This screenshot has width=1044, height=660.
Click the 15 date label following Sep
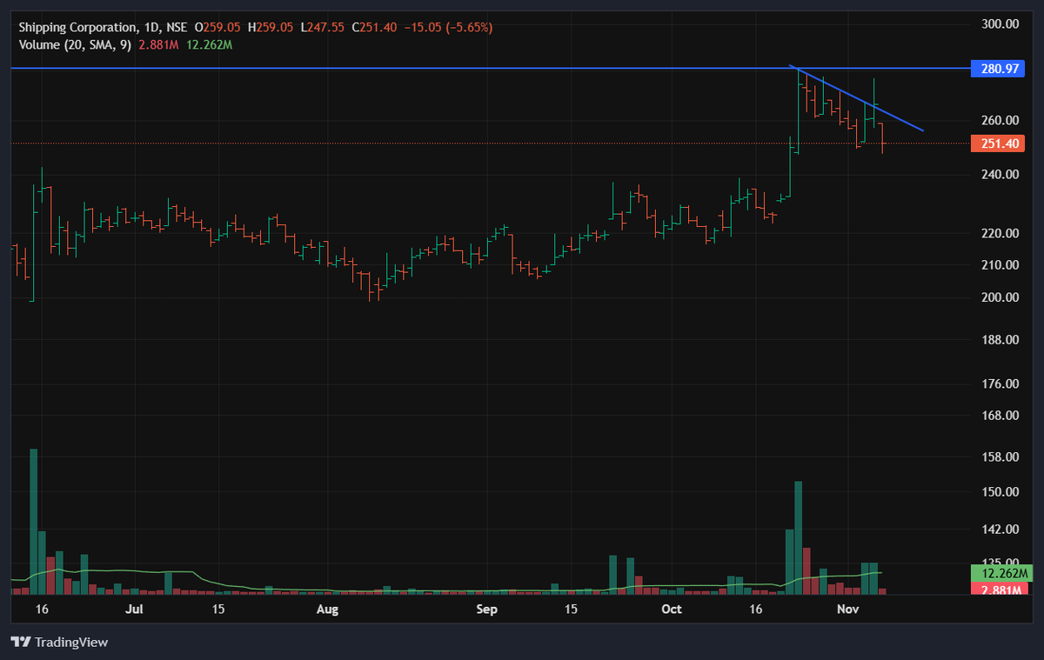[570, 610]
